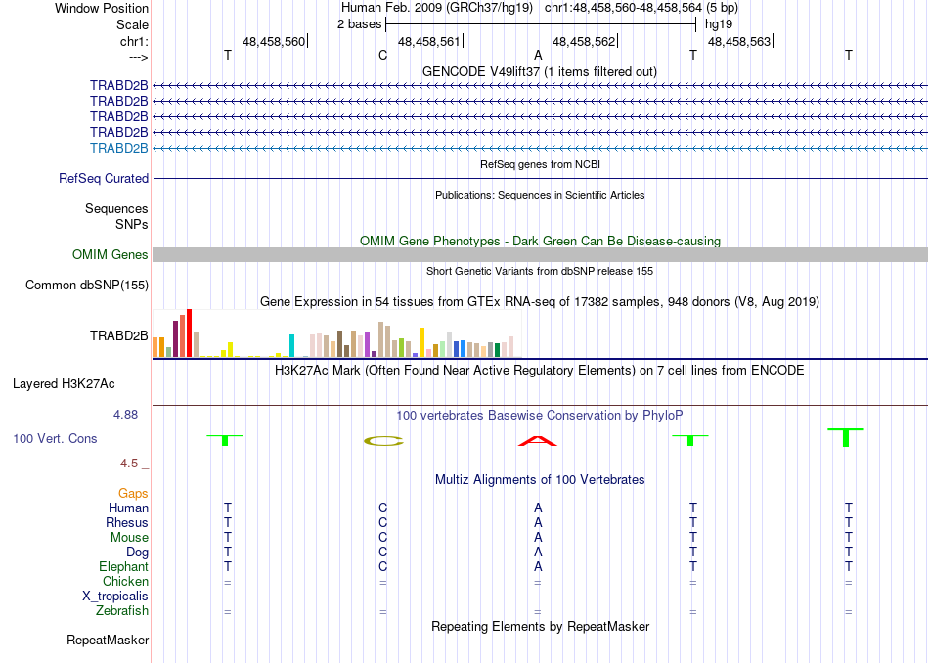Open 100 vertebrates Basewise Conservation by PhyloP

(x=540, y=416)
